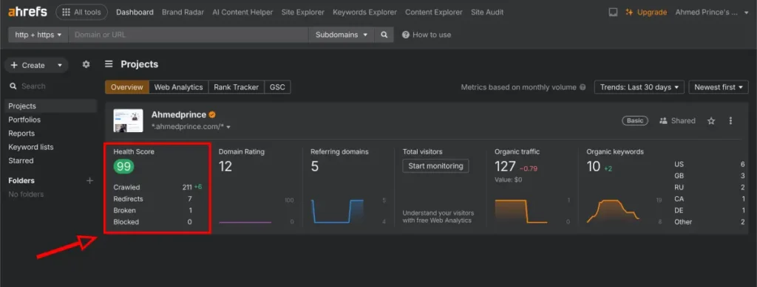
Task: Click the Referring domains value 5
Action: 315,167
